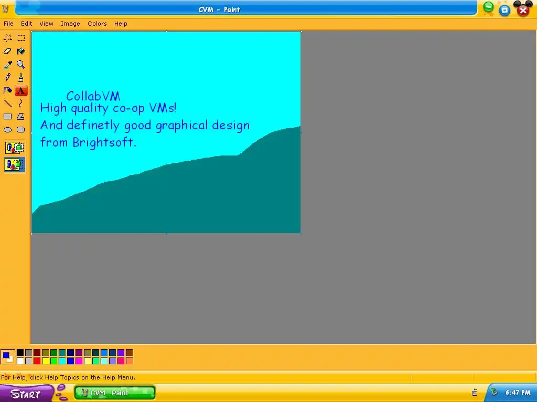Choose the cyan (aqua) swatch
The image size is (537, 402).
(62, 361)
